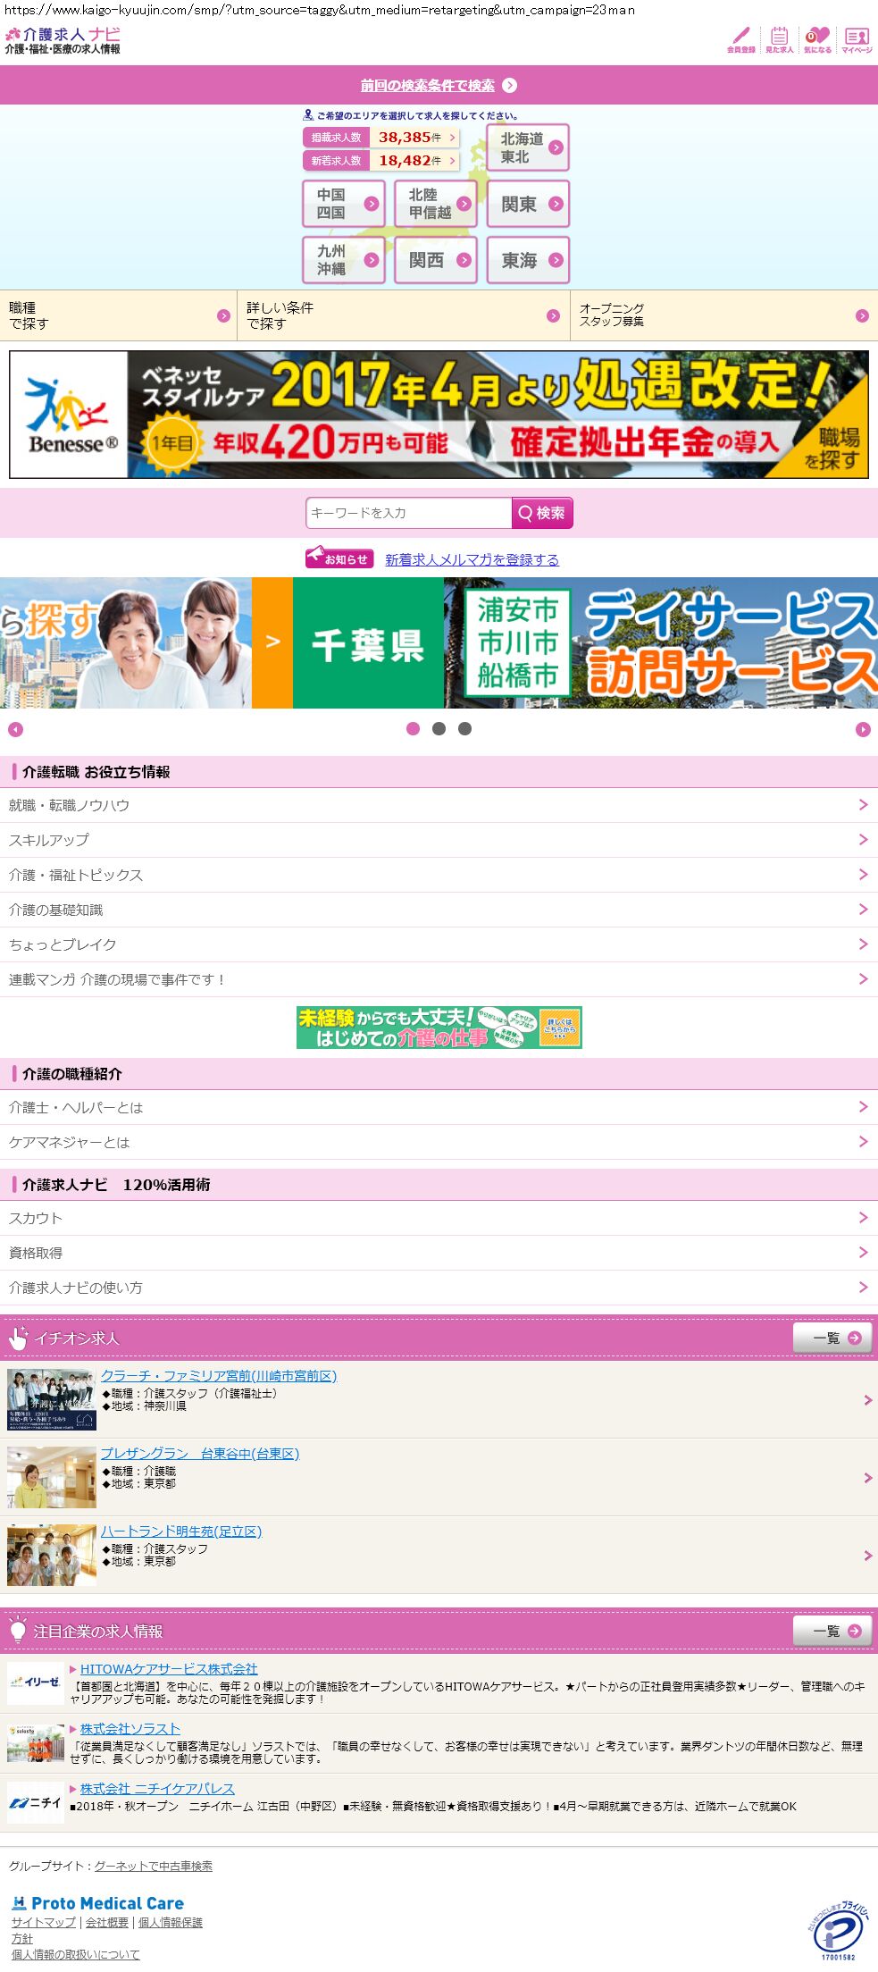The image size is (878, 1972).
Task: Click プレザングラン job photo thumbnail
Action: (x=52, y=1478)
